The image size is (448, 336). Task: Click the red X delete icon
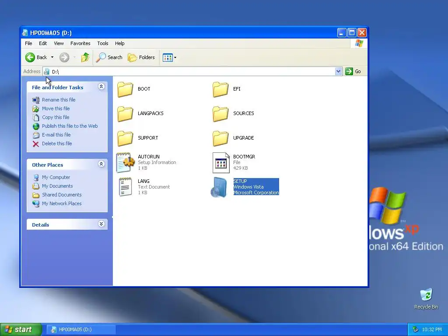[x=36, y=144]
